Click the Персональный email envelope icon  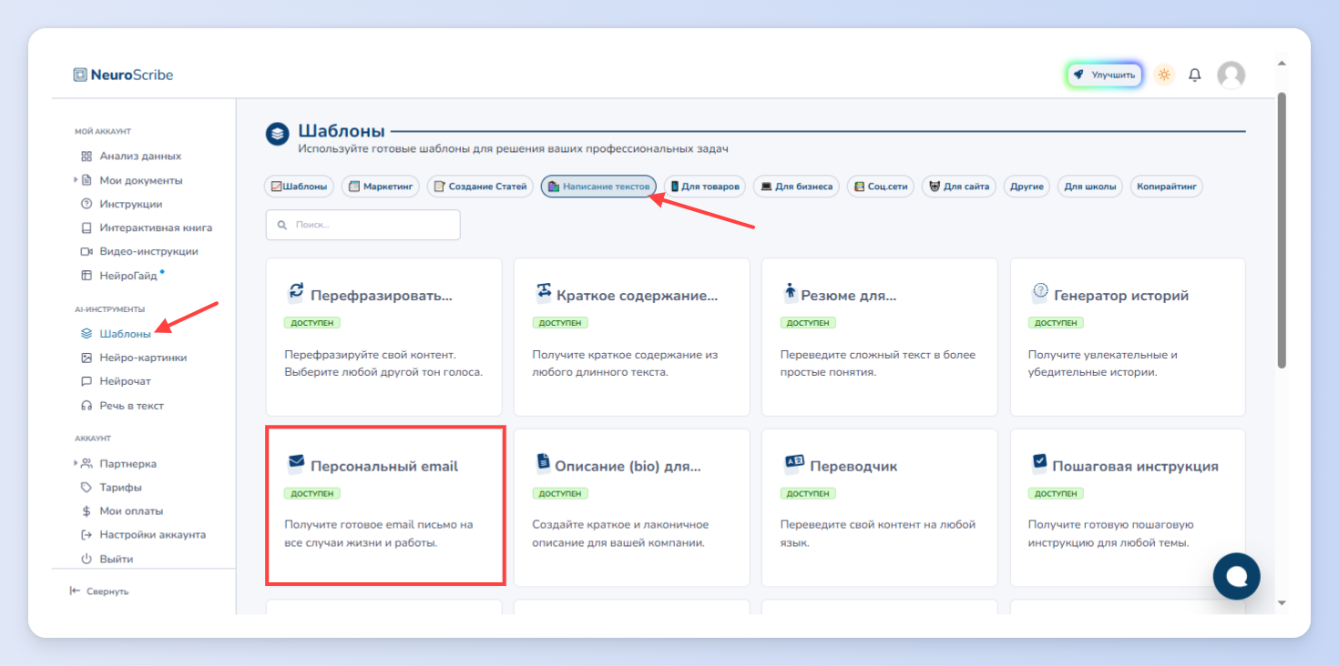[296, 462]
